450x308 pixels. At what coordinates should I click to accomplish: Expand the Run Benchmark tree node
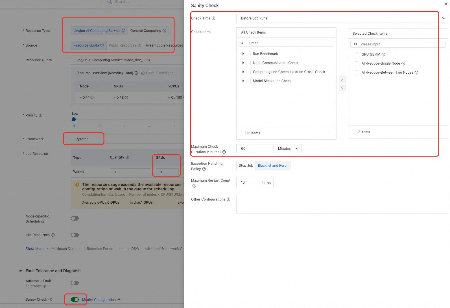pyautogui.click(x=243, y=54)
